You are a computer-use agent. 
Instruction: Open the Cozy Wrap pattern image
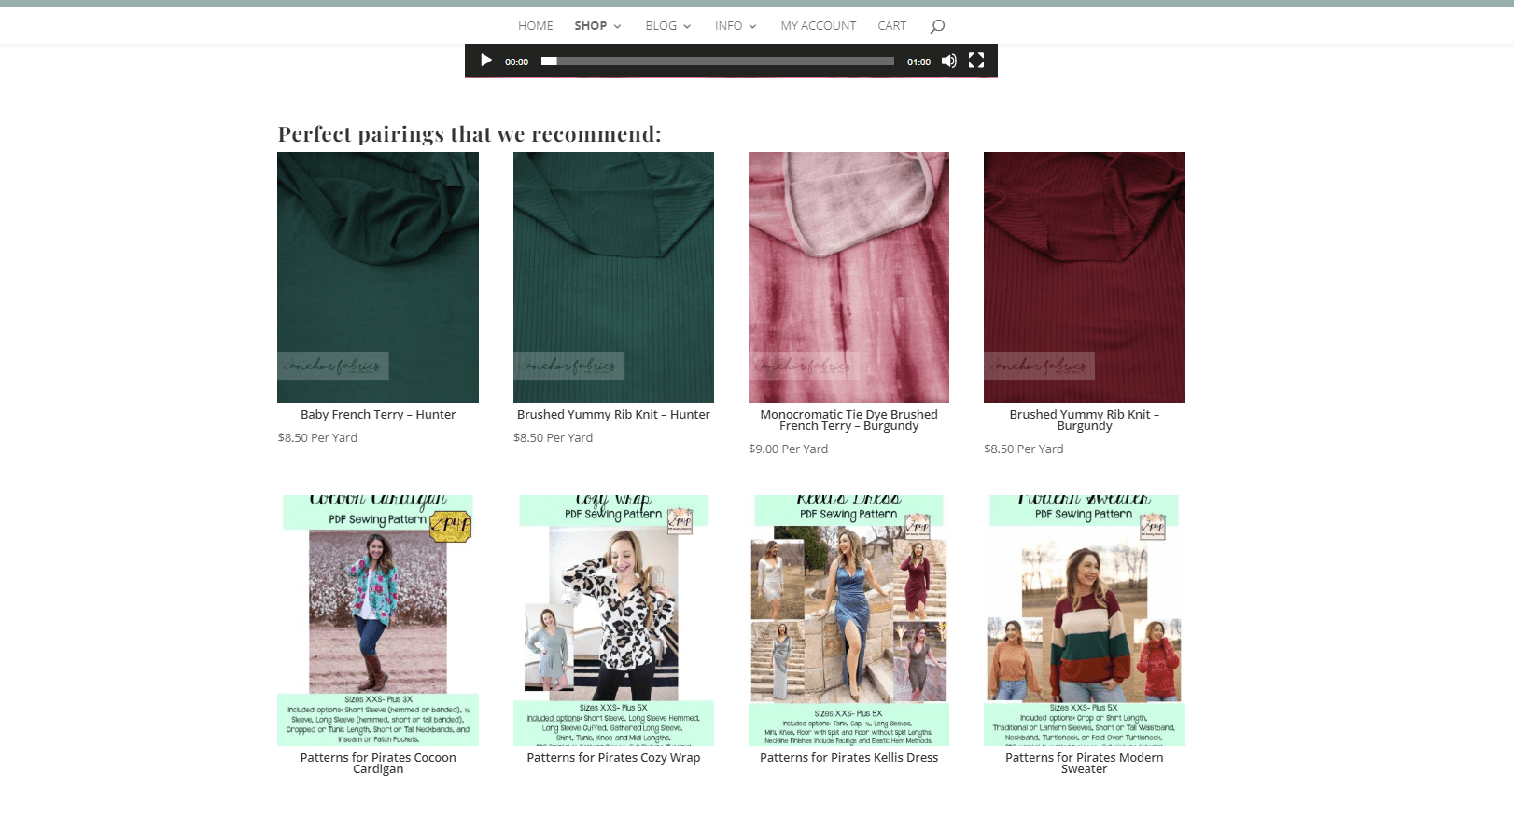click(613, 620)
